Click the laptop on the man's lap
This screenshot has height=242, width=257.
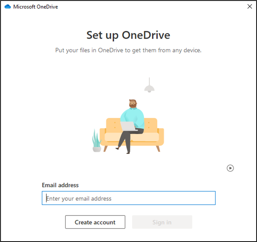128,126
